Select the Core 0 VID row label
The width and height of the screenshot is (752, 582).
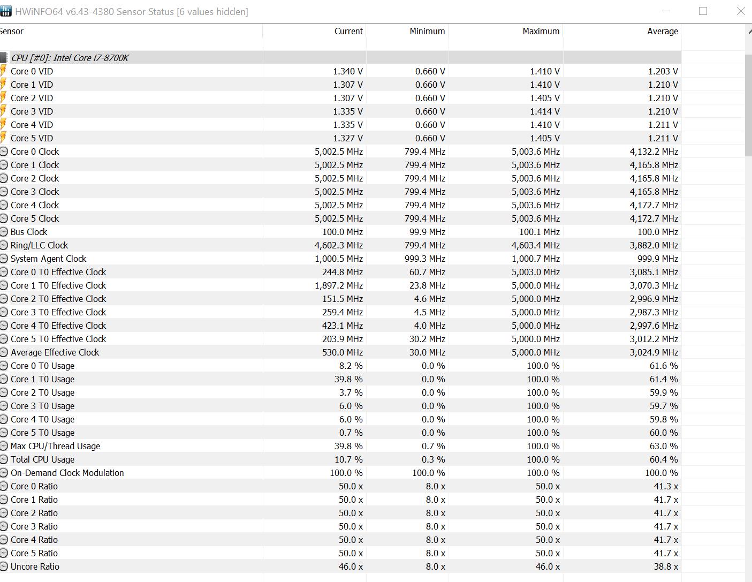(32, 71)
